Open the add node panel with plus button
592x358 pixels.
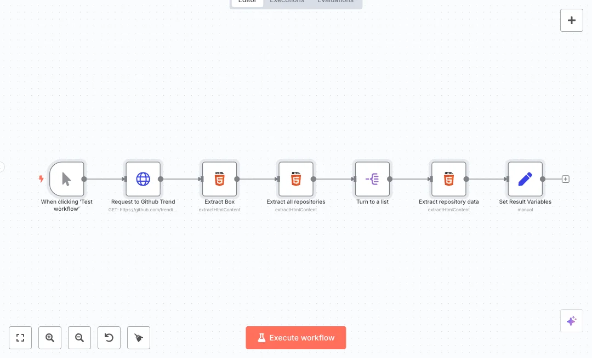(x=571, y=20)
